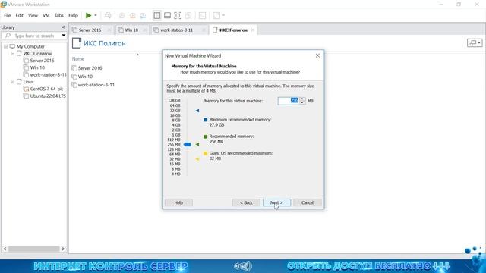This screenshot has width=486, height=273.
Task: Click the green recommended memory marker
Action: (197, 145)
